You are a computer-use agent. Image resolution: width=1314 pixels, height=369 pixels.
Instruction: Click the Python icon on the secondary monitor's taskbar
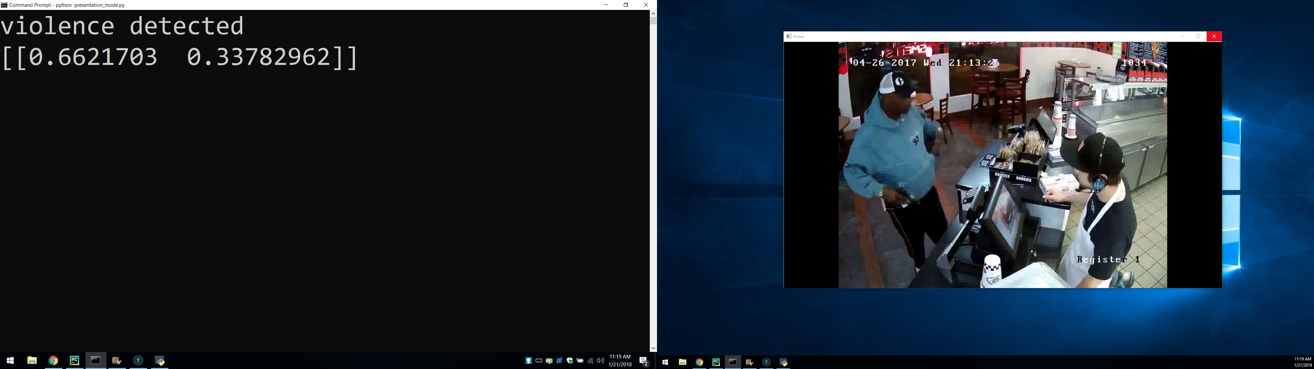pyautogui.click(x=784, y=363)
